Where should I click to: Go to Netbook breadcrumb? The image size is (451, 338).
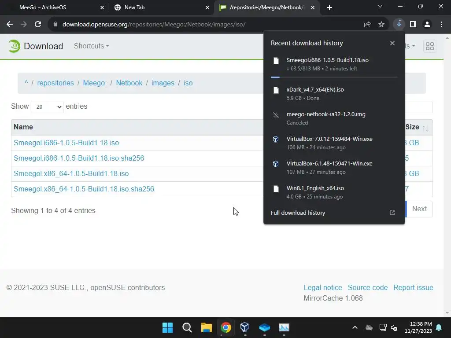[129, 83]
